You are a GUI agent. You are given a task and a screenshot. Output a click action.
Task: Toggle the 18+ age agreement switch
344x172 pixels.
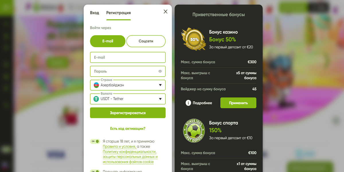95,141
